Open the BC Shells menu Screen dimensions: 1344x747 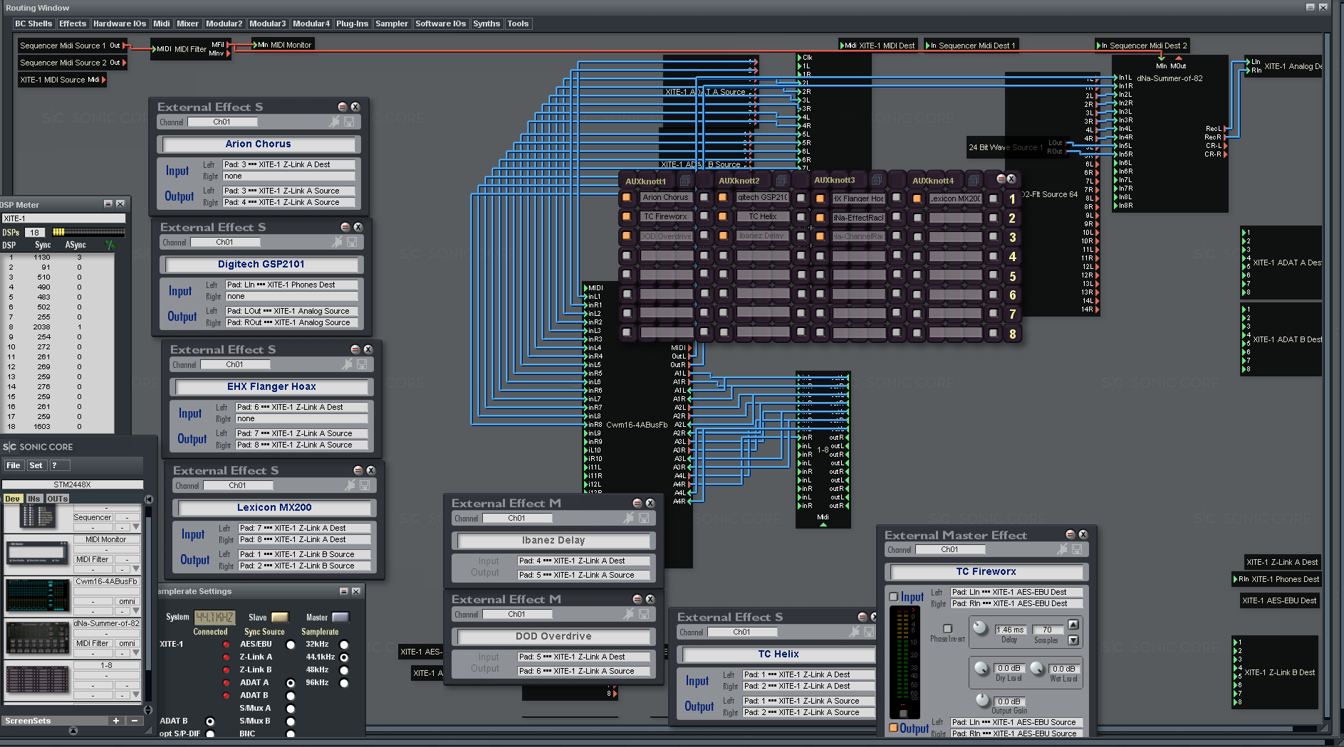tap(33, 23)
